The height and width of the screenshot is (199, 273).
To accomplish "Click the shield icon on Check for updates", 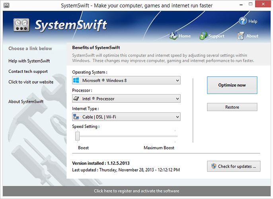I will 213,166.
